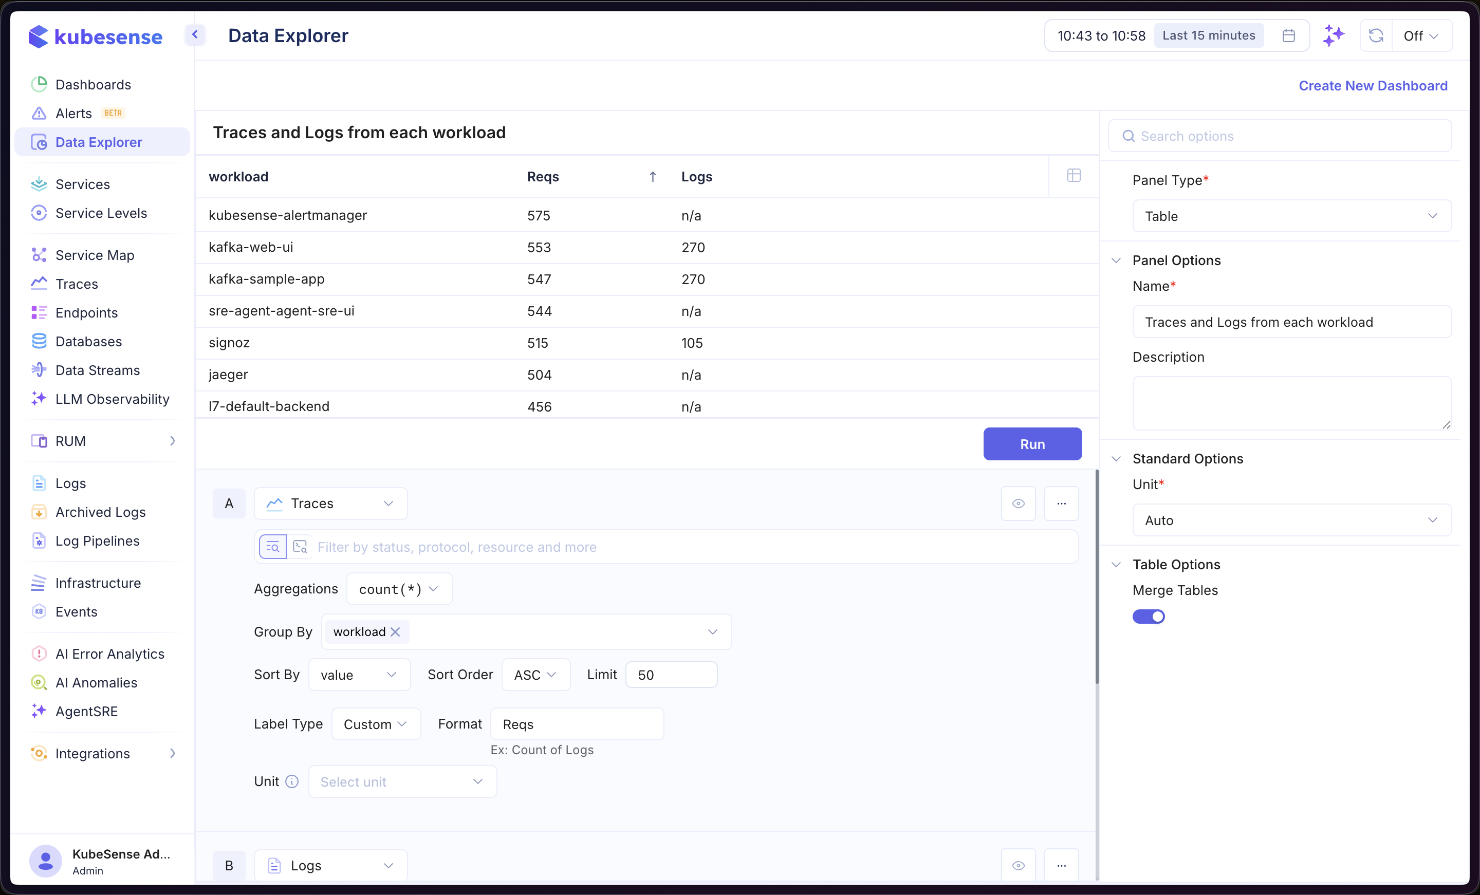Click the kubesense logo

click(95, 36)
